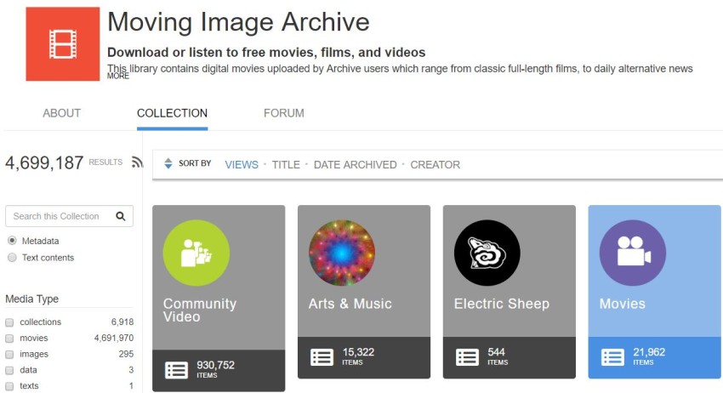This screenshot has height=393, width=723.
Task: Check the data media type box
Action: point(9,370)
